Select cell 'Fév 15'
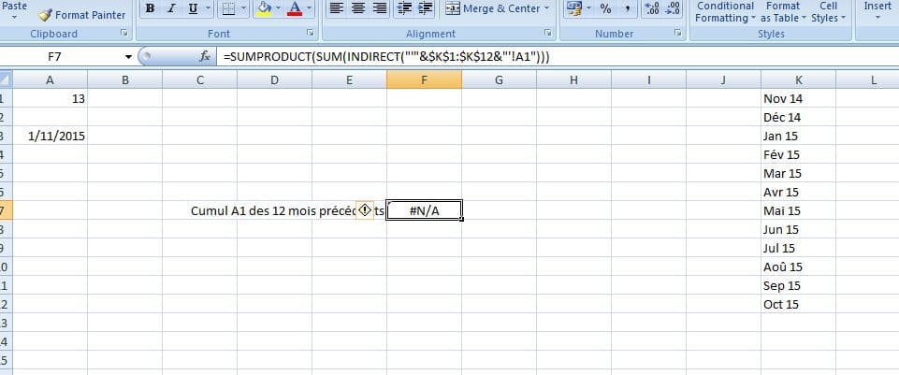899x375 pixels. tap(799, 154)
